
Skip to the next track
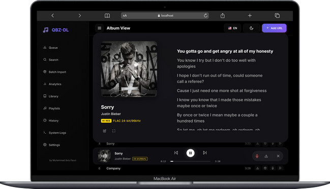pos(205,153)
